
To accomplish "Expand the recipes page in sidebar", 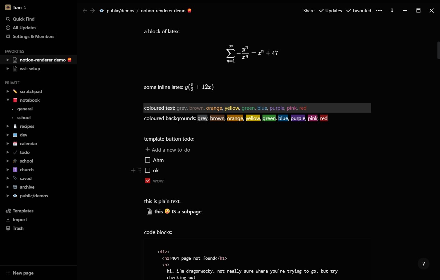I will pos(8,126).
